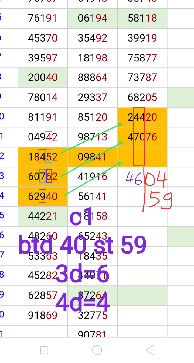
Task: Select the orange cell 09841
Action: 93,157
